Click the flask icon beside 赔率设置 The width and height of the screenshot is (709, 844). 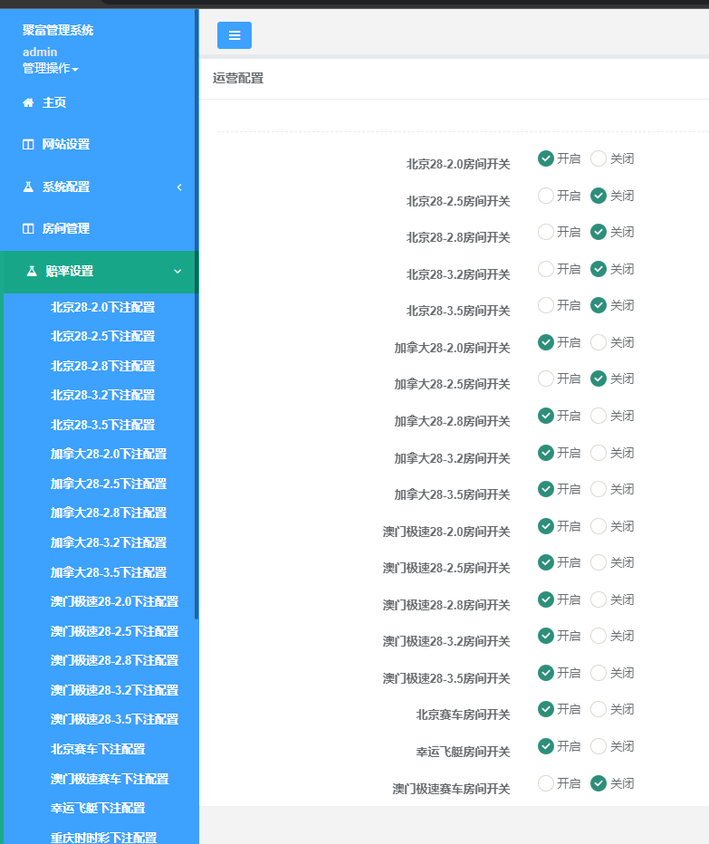click(32, 271)
